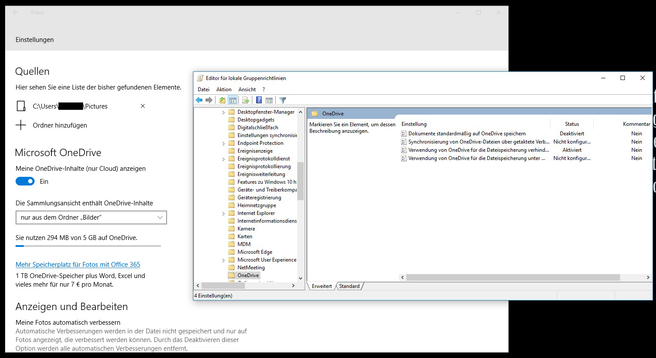
Task: Expand the Ereignisprotokolldienst tree node
Action: point(224,159)
